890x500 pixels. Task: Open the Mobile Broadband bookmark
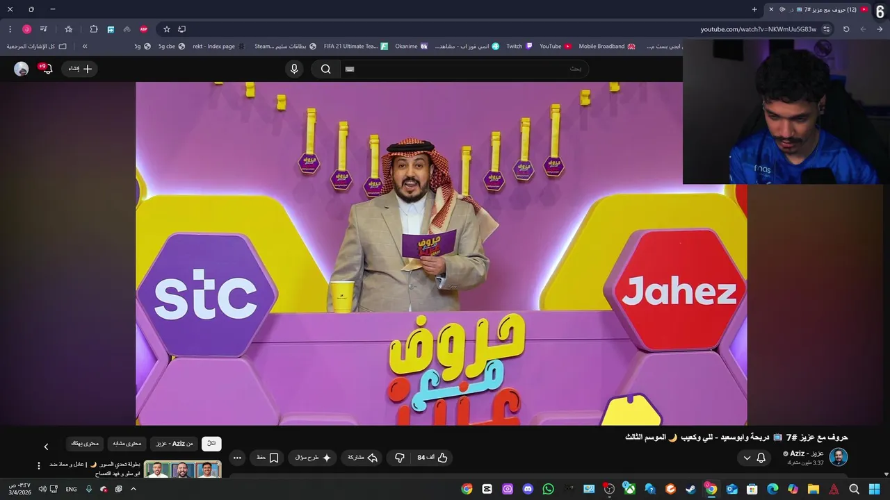(607, 47)
